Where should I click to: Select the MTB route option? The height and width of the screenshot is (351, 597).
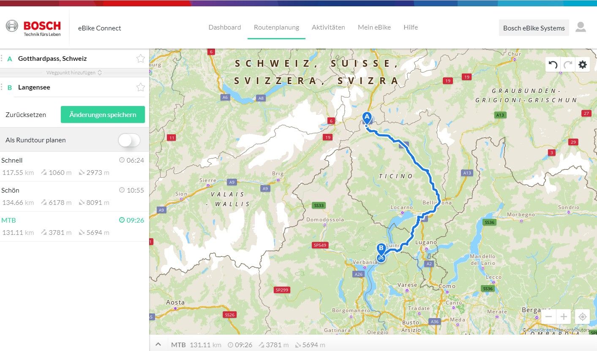[x=74, y=226]
